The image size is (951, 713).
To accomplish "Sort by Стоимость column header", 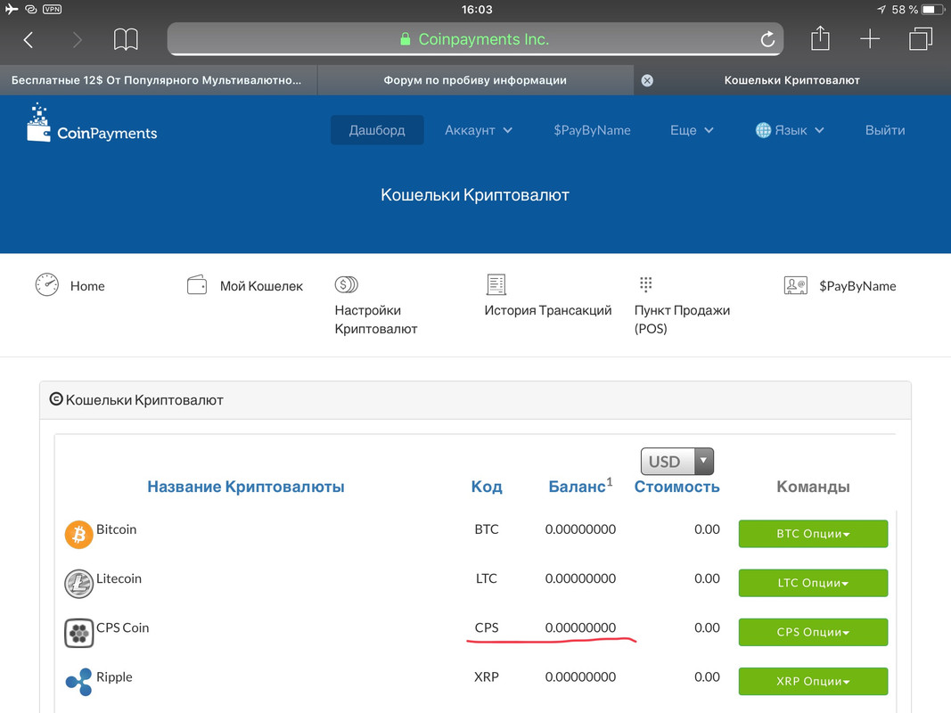I will tap(676, 487).
